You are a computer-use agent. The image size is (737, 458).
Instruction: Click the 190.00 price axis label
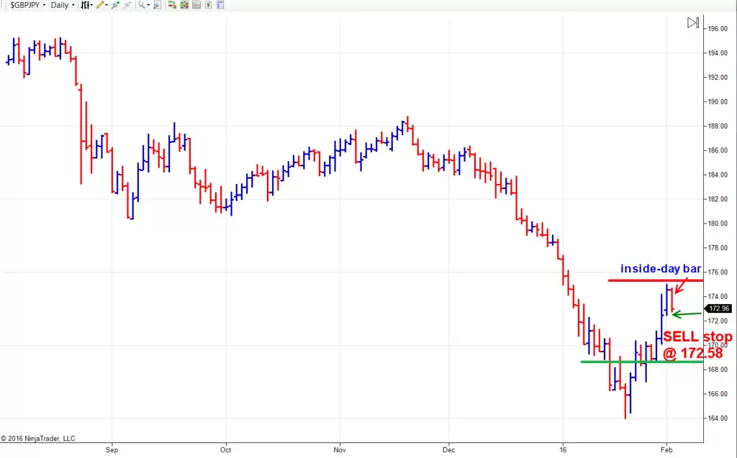pos(718,102)
